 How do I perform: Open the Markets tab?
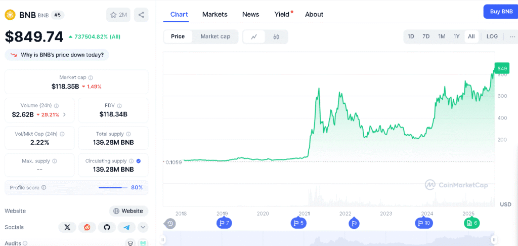tap(214, 14)
